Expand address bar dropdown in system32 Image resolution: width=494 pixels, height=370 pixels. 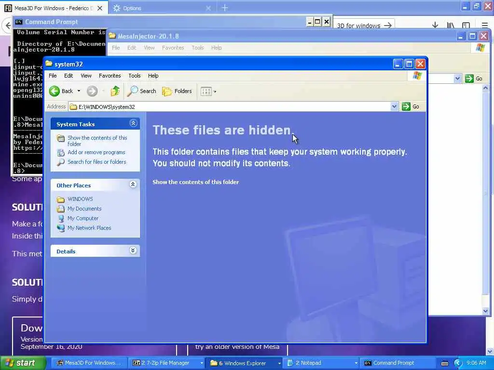[394, 107]
